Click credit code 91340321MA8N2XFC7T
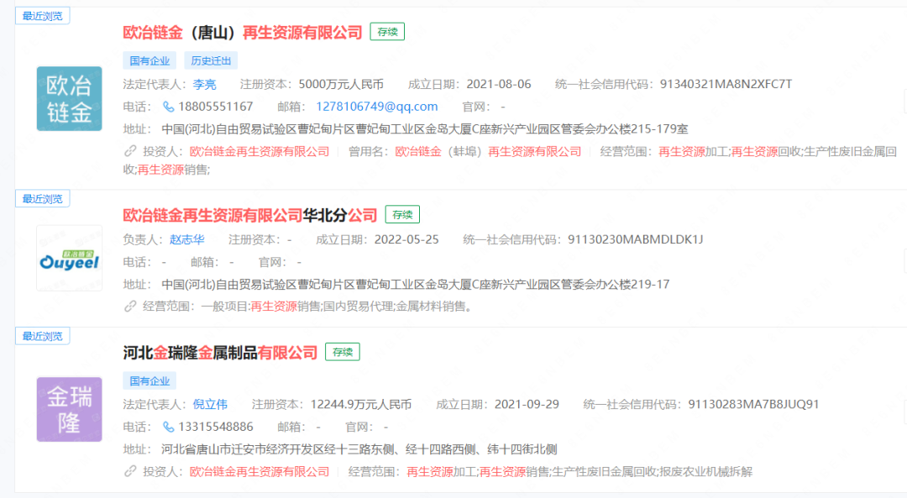907x498 pixels. tap(726, 85)
